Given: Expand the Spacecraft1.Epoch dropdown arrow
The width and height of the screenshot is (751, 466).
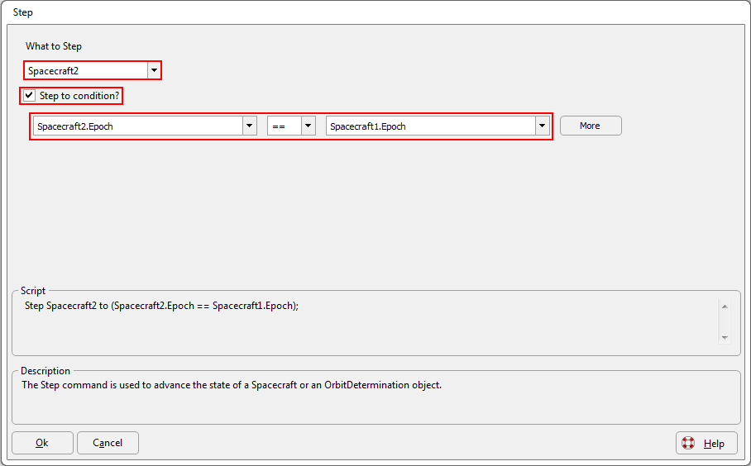Looking at the screenshot, I should click(542, 126).
